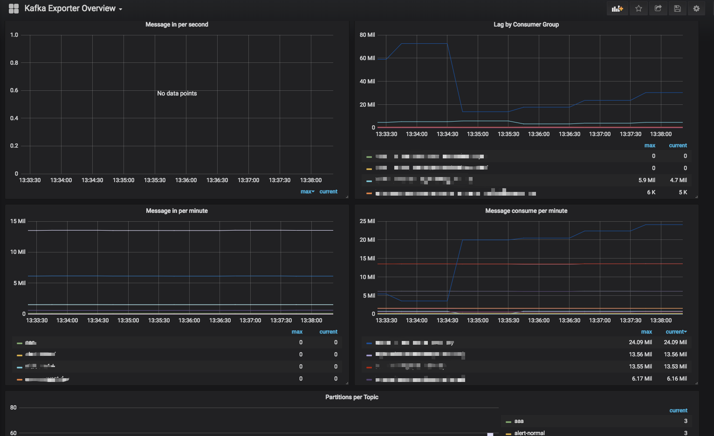Click the 13:36:00 label on Lag chart axis

[539, 134]
